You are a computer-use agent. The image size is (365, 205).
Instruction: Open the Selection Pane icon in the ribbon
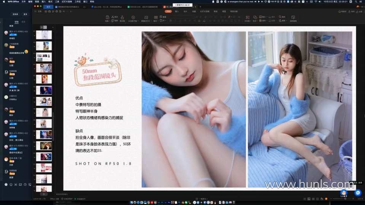293,17
